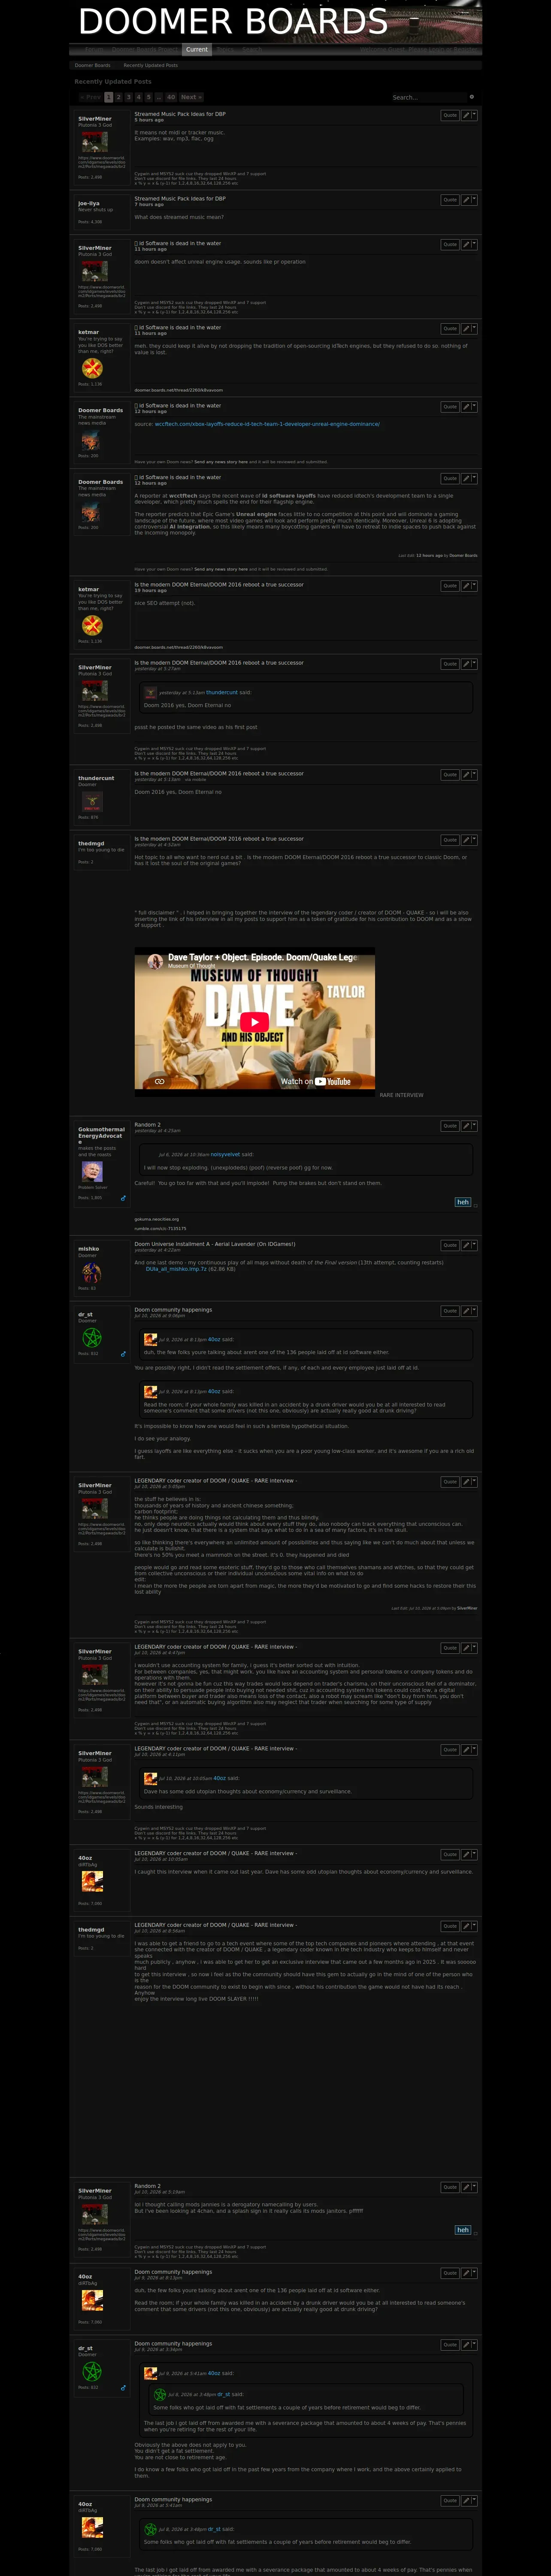Copy the video link via chain icon

(x=159, y=1081)
